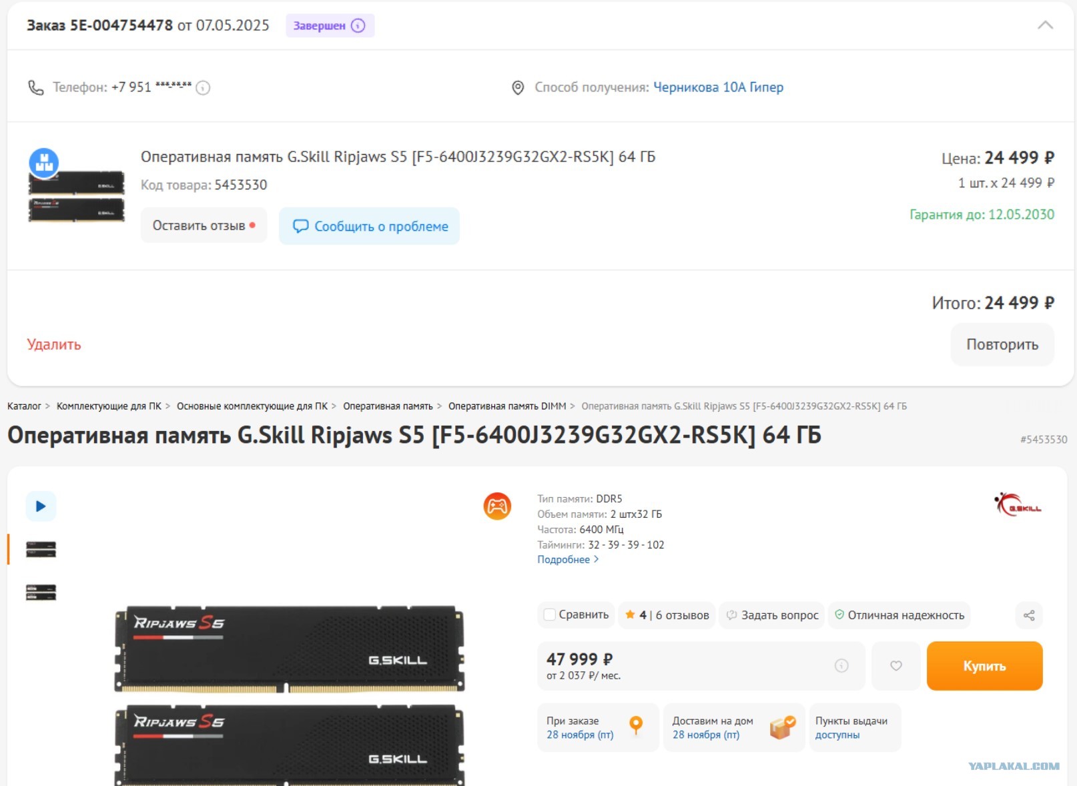Click the orange Купить button
This screenshot has width=1077, height=786.
984,666
